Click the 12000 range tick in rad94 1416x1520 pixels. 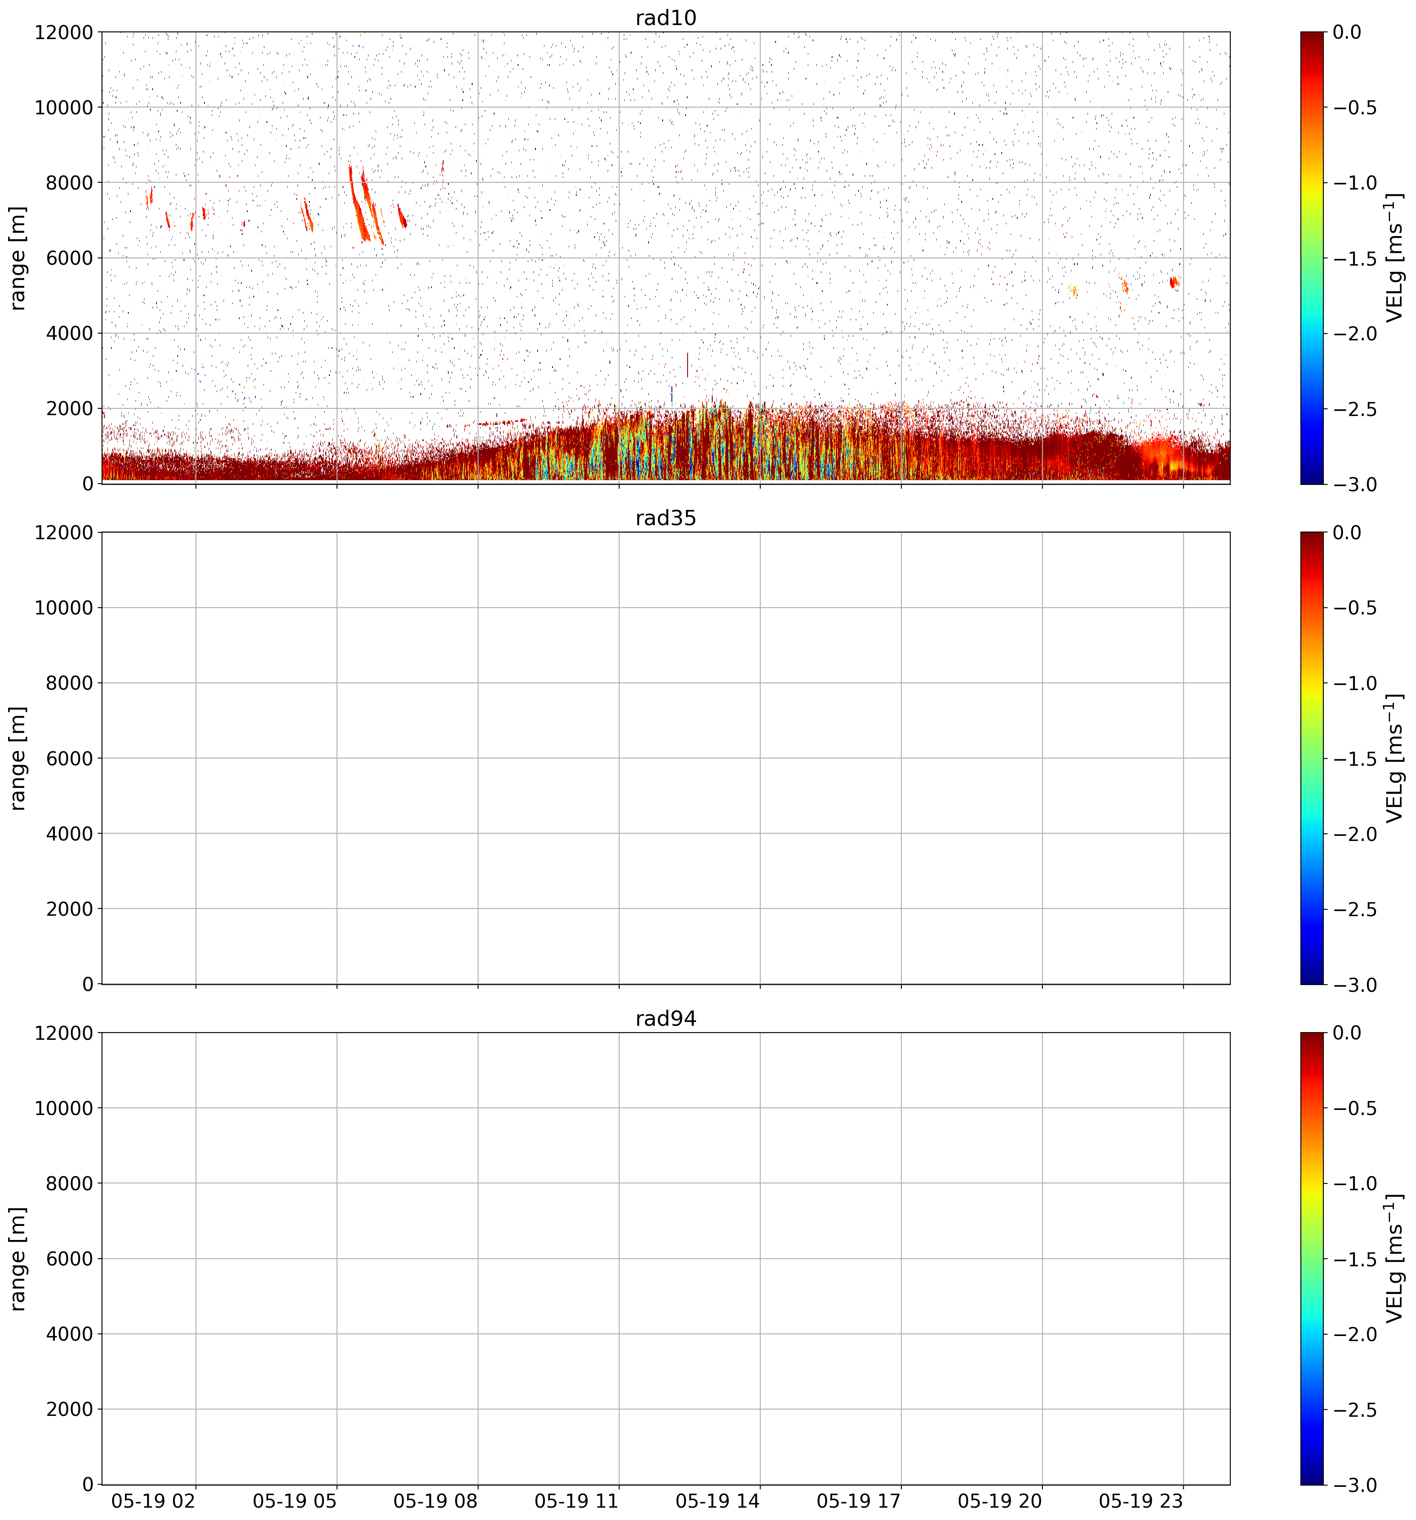63,1033
